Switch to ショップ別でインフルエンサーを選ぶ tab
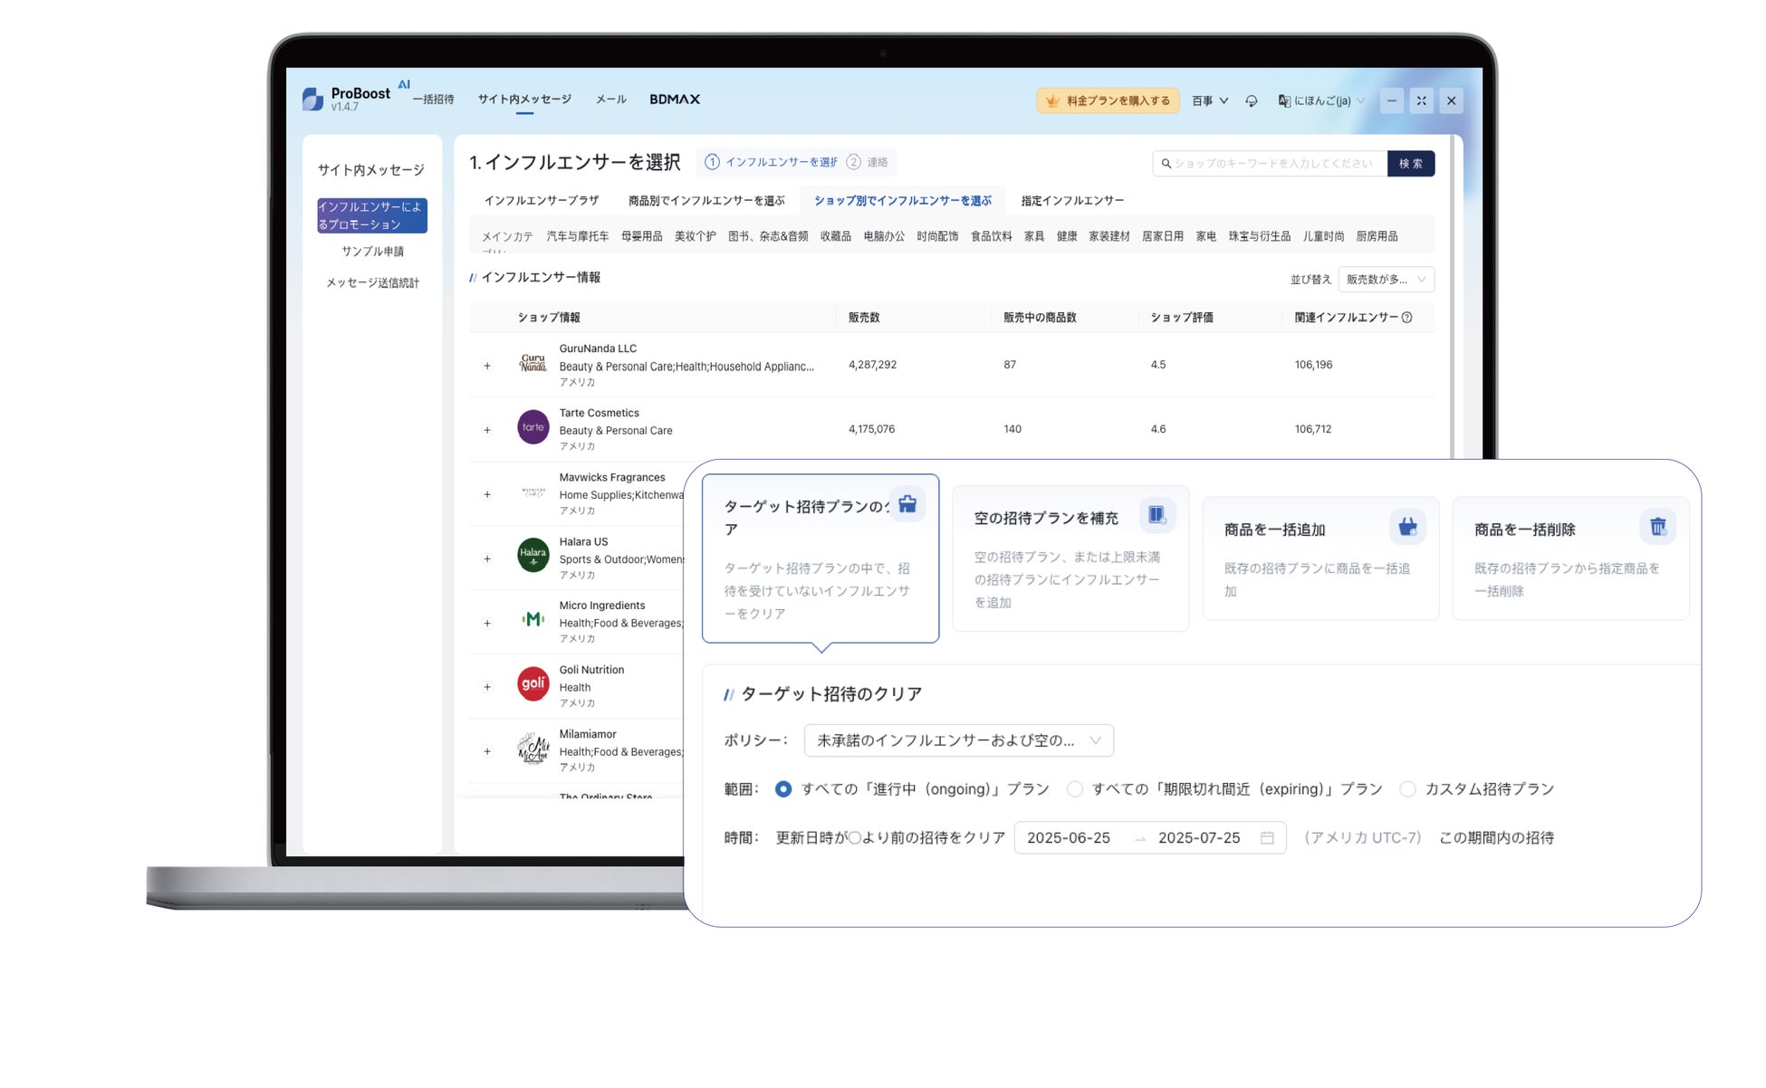Image resolution: width=1766 pixels, height=1088 pixels. click(903, 201)
